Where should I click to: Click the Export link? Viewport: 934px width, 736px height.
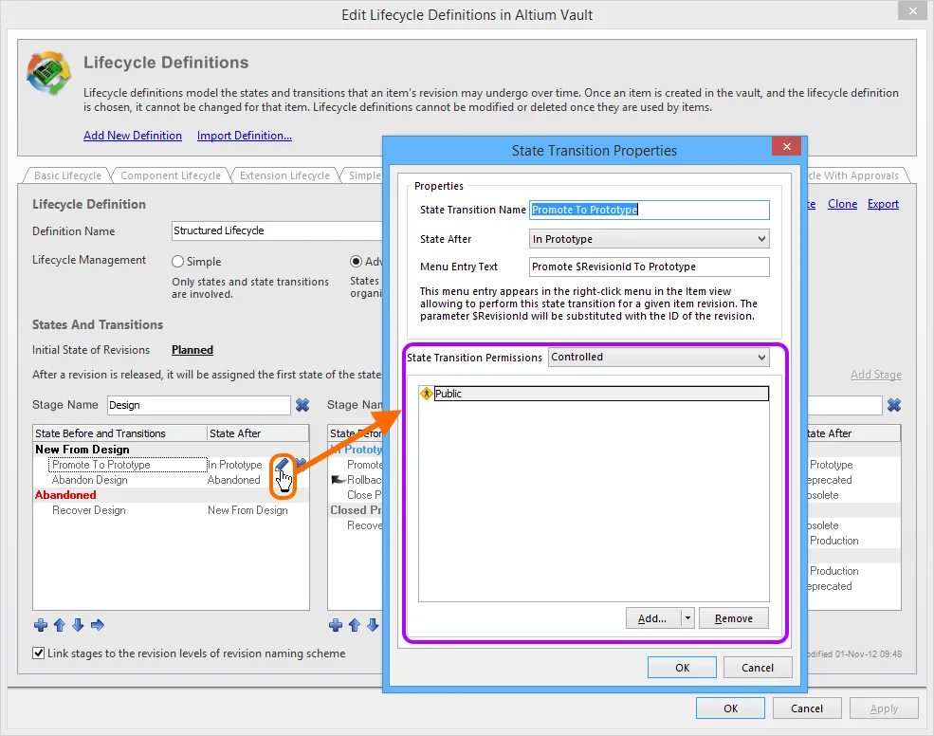pyautogui.click(x=883, y=205)
